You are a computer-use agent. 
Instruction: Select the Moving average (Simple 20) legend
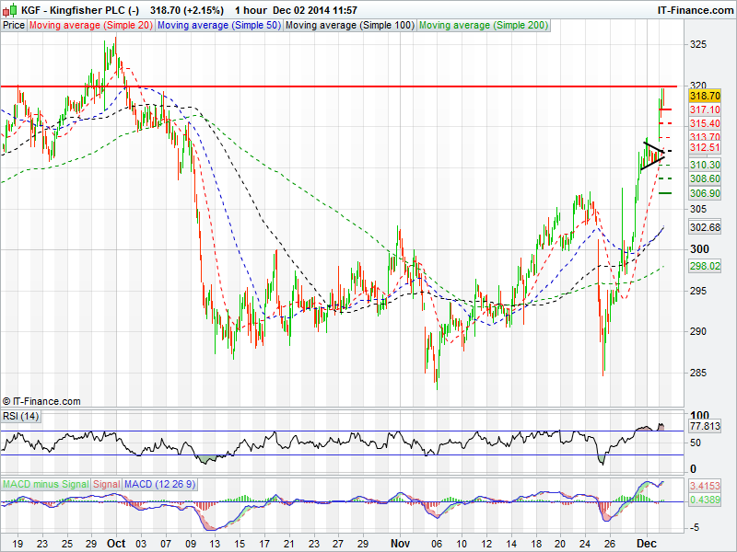click(90, 25)
